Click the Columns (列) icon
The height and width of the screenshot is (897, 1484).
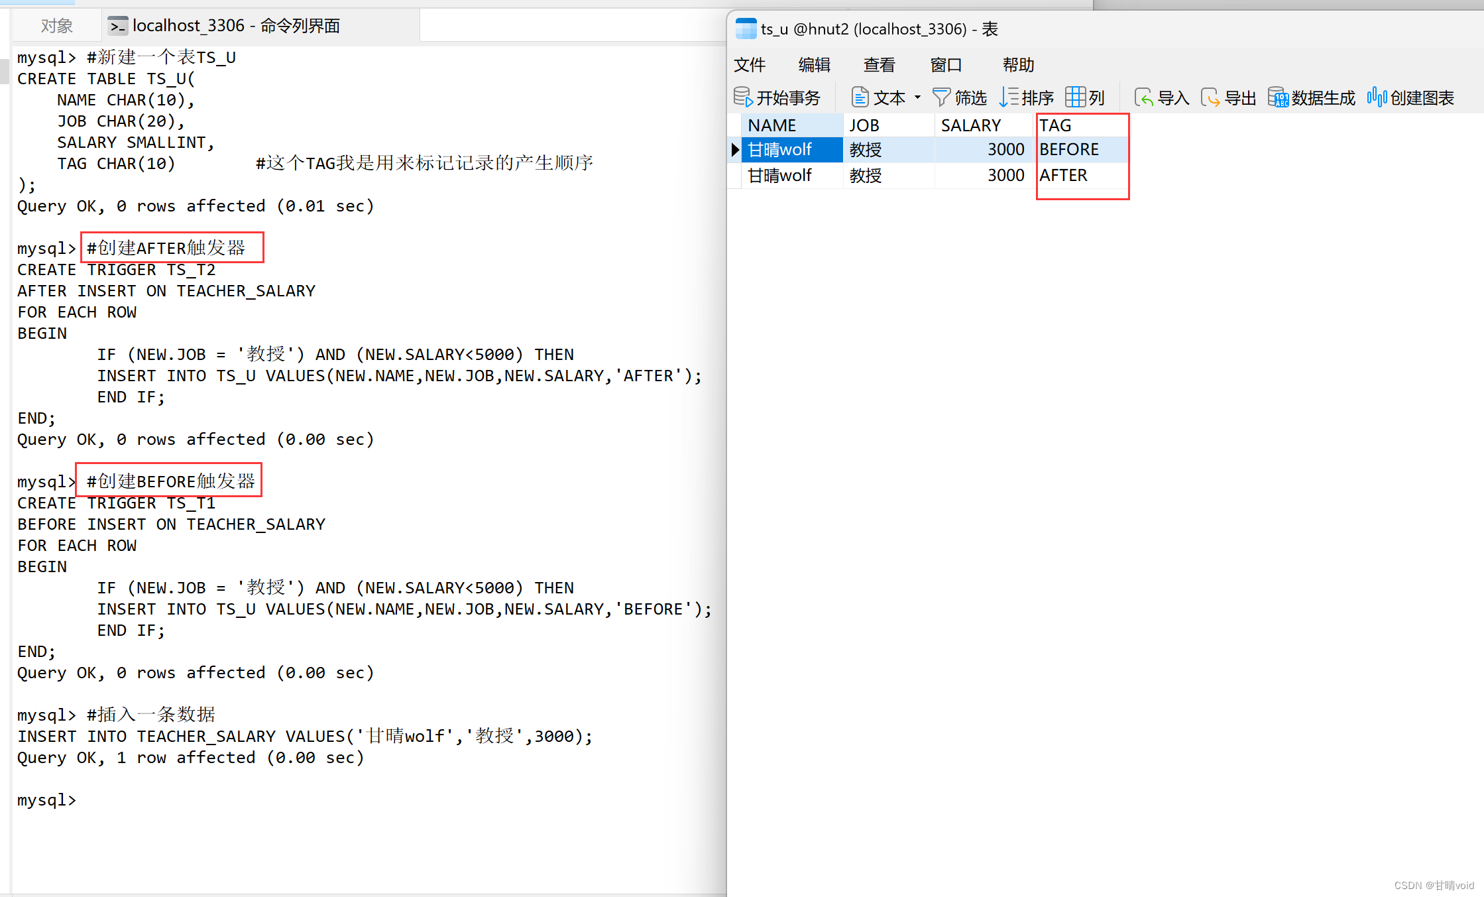coord(1075,97)
